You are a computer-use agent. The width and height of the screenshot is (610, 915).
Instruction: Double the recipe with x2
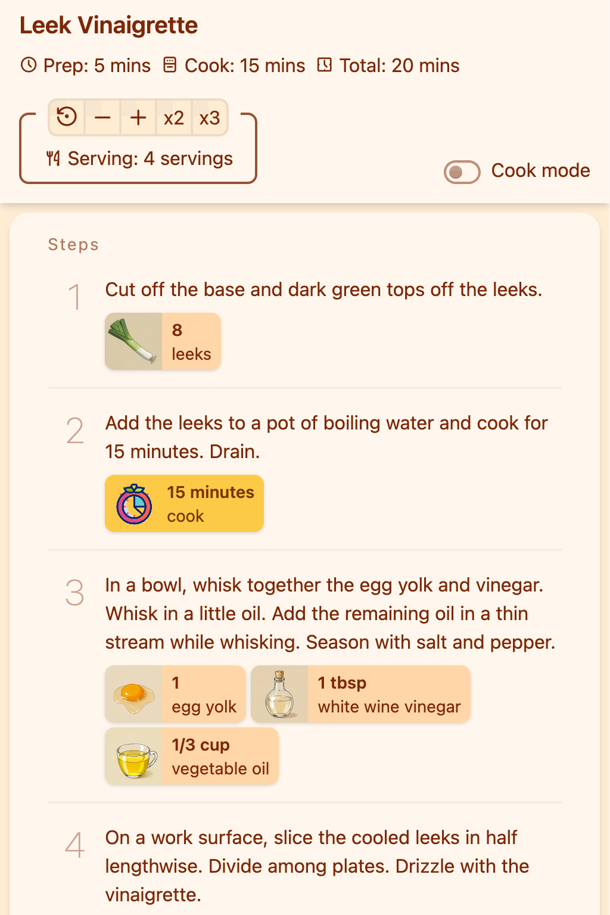pos(173,117)
